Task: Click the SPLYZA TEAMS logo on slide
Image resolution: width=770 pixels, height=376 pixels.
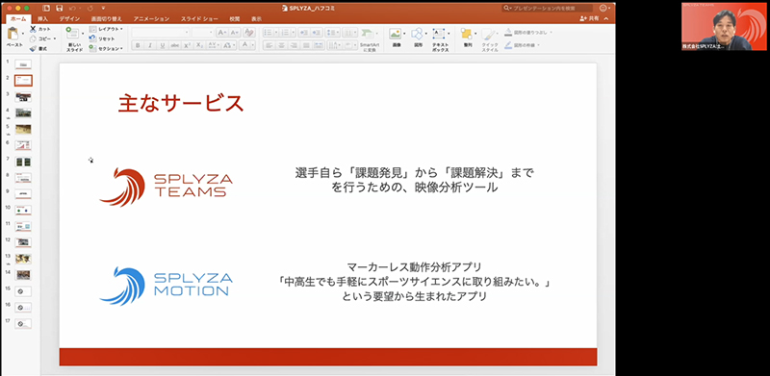Action: (166, 187)
